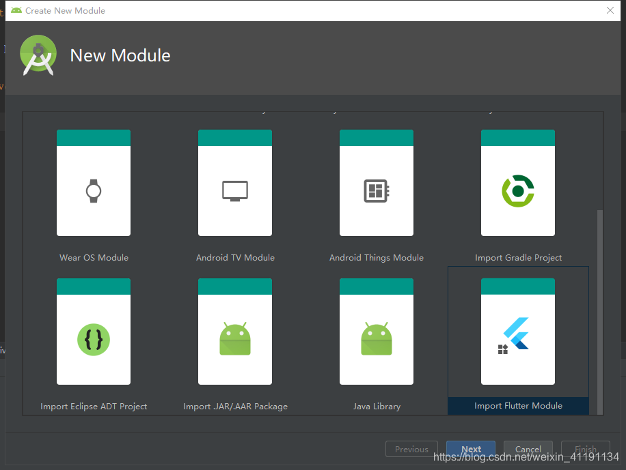Click the Finish button
Viewport: 626px width, 470px height.
585,449
